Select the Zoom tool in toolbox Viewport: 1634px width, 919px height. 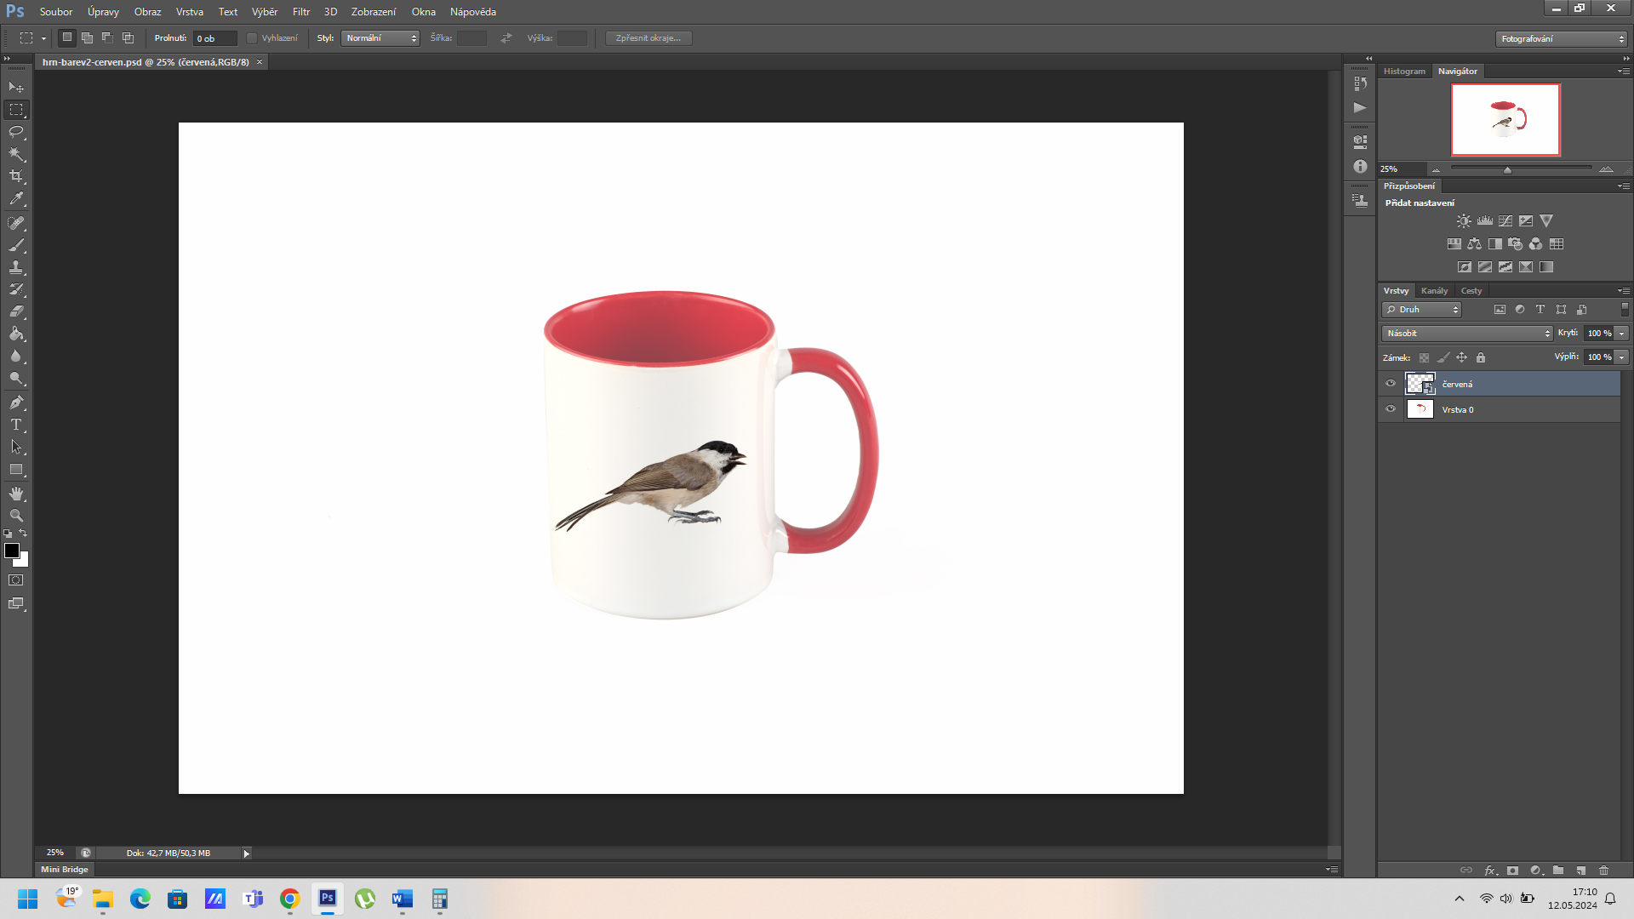(x=16, y=516)
